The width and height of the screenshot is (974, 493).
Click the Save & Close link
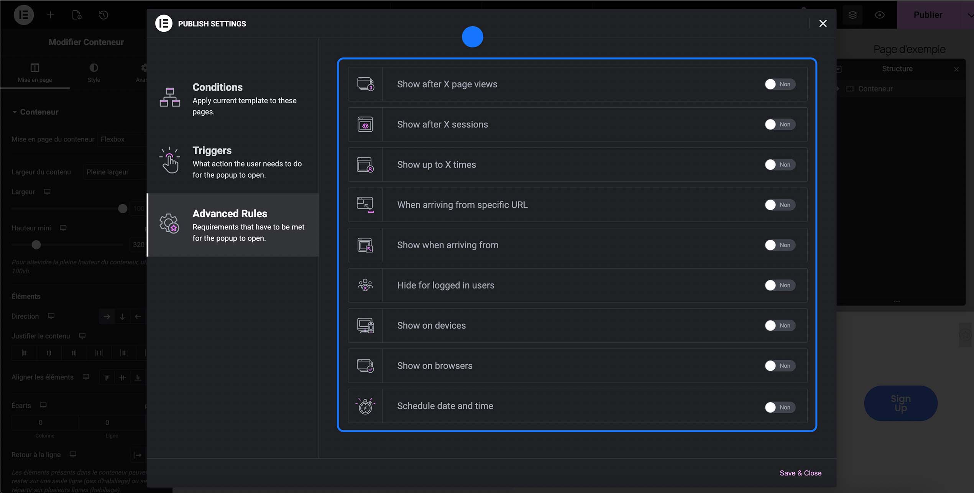[x=800, y=473]
